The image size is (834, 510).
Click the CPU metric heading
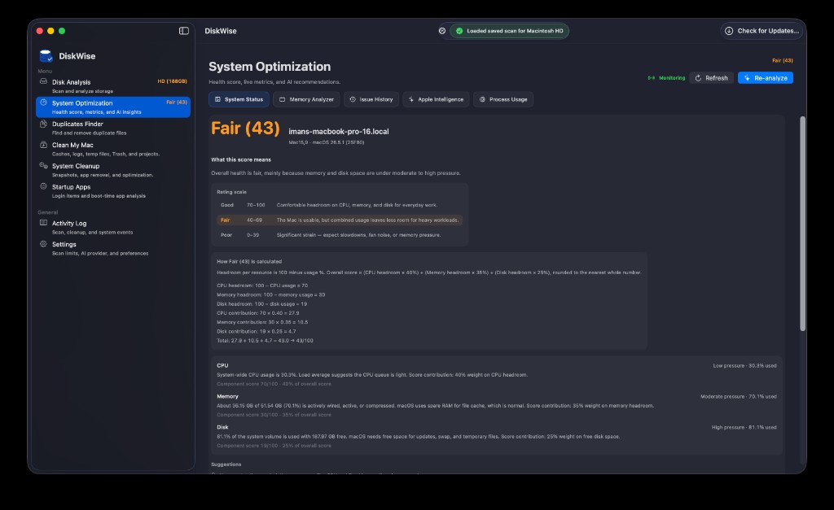(x=222, y=365)
